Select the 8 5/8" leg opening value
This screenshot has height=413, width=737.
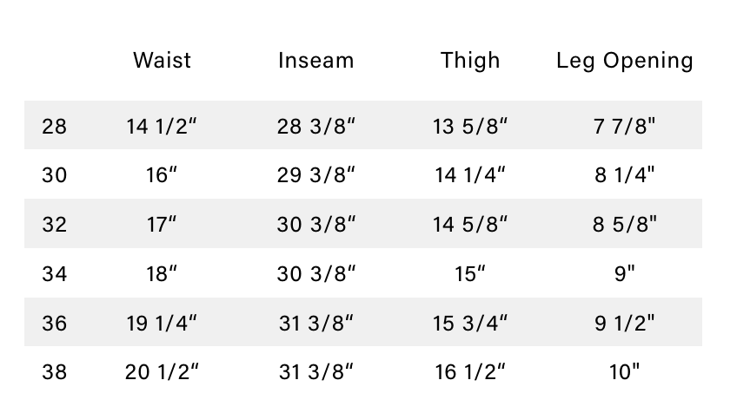625,225
